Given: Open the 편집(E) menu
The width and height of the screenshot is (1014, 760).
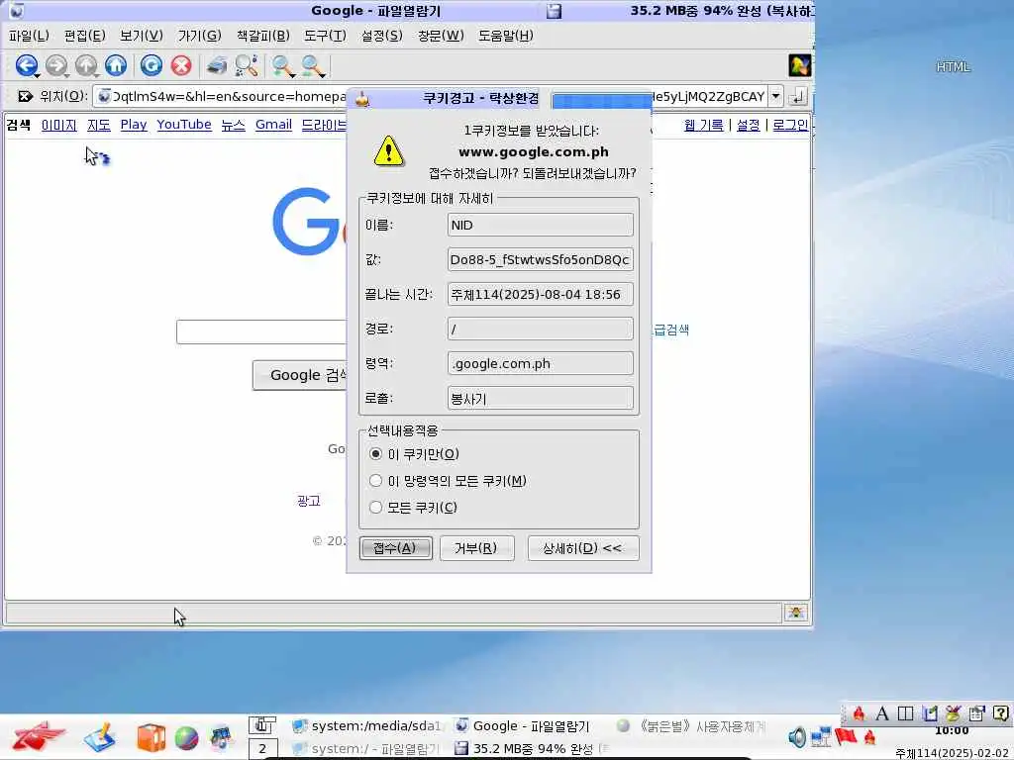Looking at the screenshot, I should coord(85,36).
